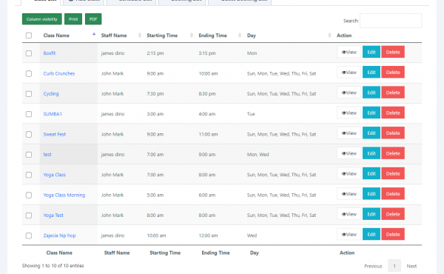Viewport: 444px width, 274px height.
Task: Tick the Yoga Class row checkbox
Action: coord(29,175)
